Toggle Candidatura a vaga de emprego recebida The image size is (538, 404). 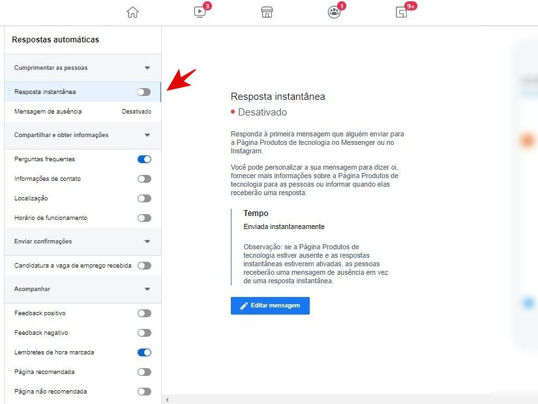144,266
